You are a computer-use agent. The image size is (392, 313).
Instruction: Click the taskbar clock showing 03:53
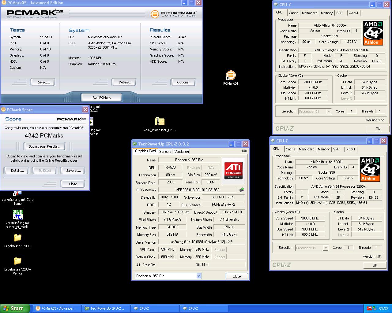click(x=383, y=308)
